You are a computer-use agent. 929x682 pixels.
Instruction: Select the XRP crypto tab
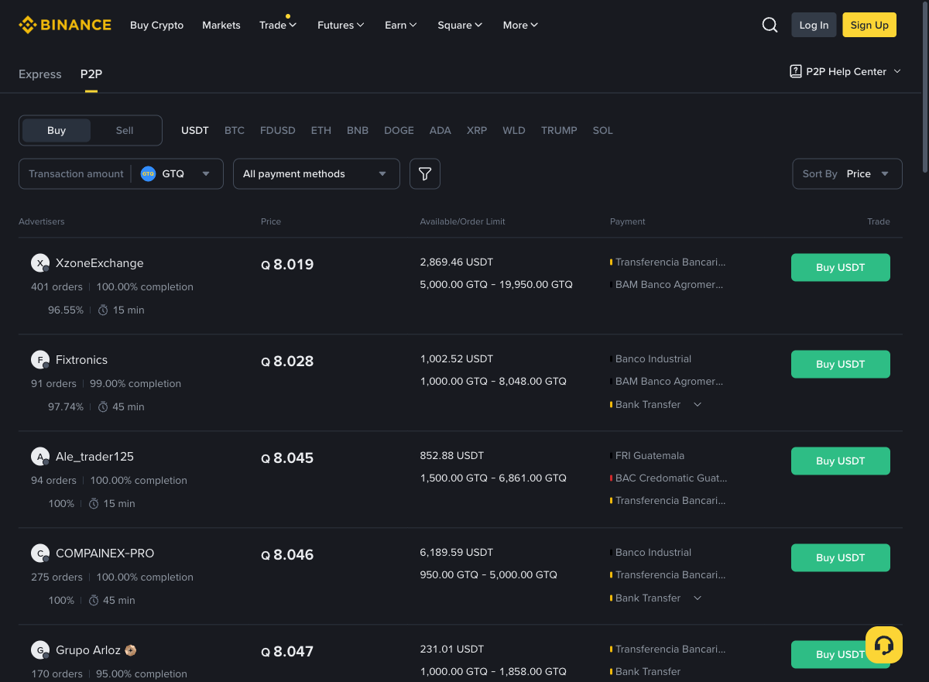coord(477,131)
